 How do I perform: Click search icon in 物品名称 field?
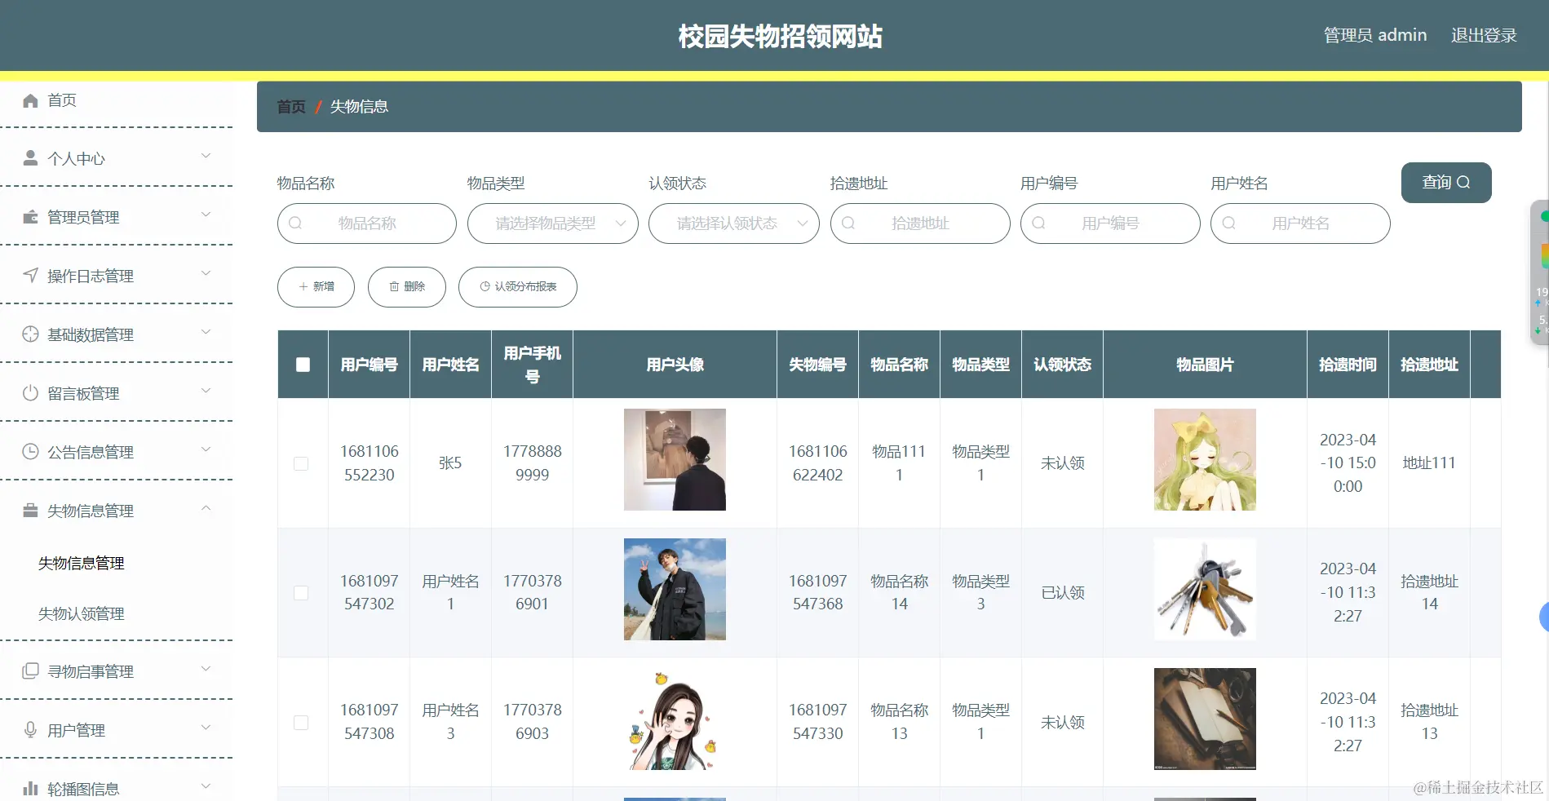pyautogui.click(x=295, y=223)
